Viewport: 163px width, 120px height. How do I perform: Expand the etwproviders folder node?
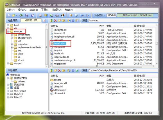pyautogui.click(x=12, y=38)
